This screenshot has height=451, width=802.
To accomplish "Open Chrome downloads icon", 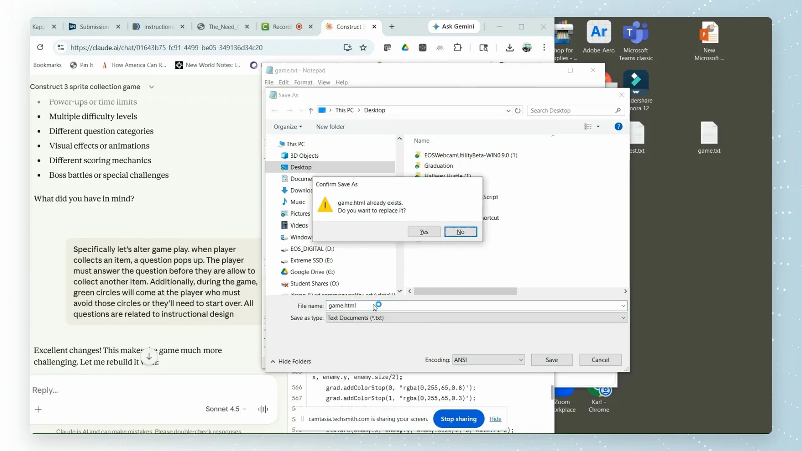I will pyautogui.click(x=510, y=47).
